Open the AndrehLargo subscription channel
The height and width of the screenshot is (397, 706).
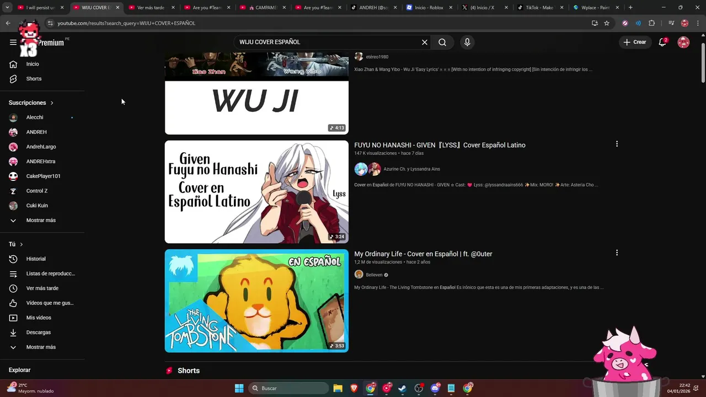coord(42,147)
